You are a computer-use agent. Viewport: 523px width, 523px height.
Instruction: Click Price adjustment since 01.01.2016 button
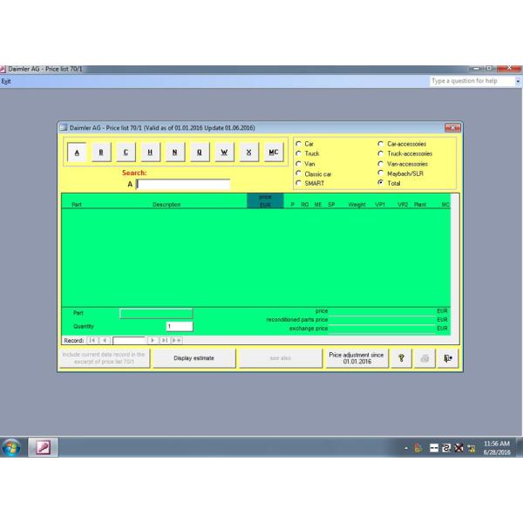355,358
